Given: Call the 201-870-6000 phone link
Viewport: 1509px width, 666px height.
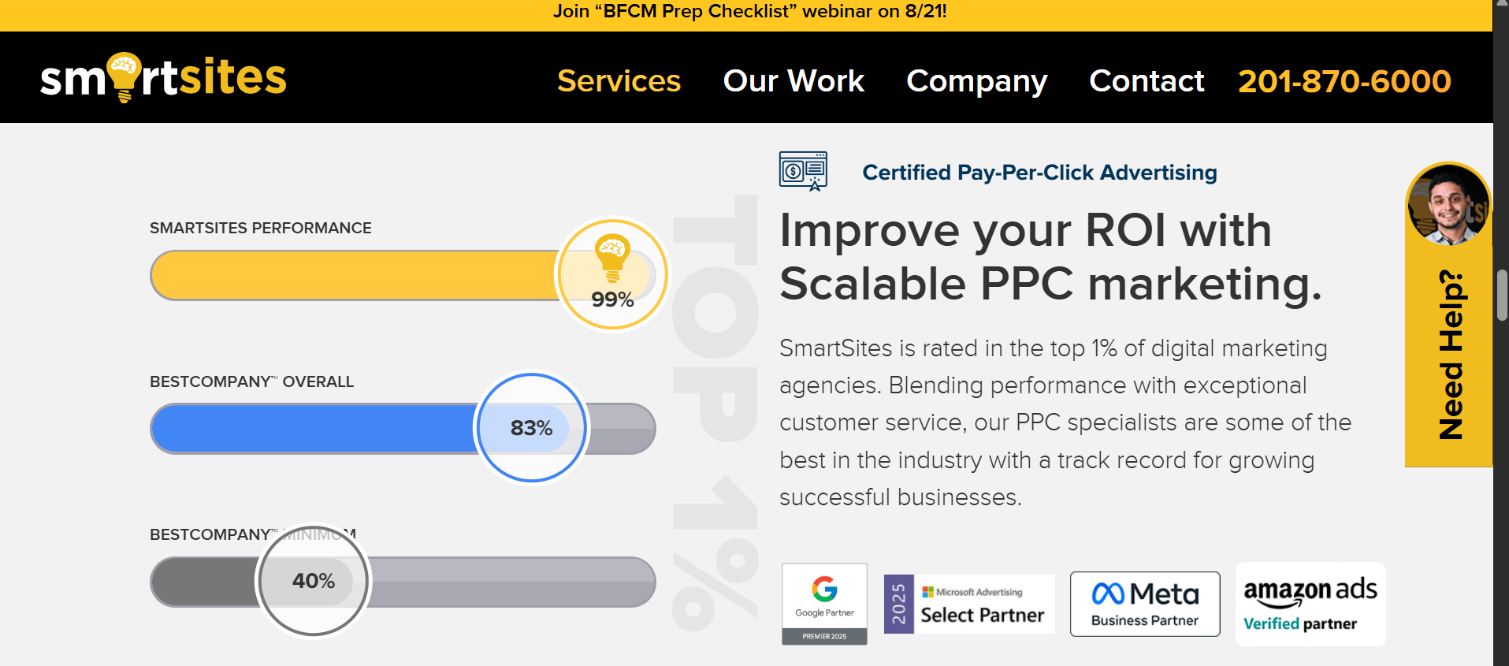Looking at the screenshot, I should click(x=1344, y=81).
